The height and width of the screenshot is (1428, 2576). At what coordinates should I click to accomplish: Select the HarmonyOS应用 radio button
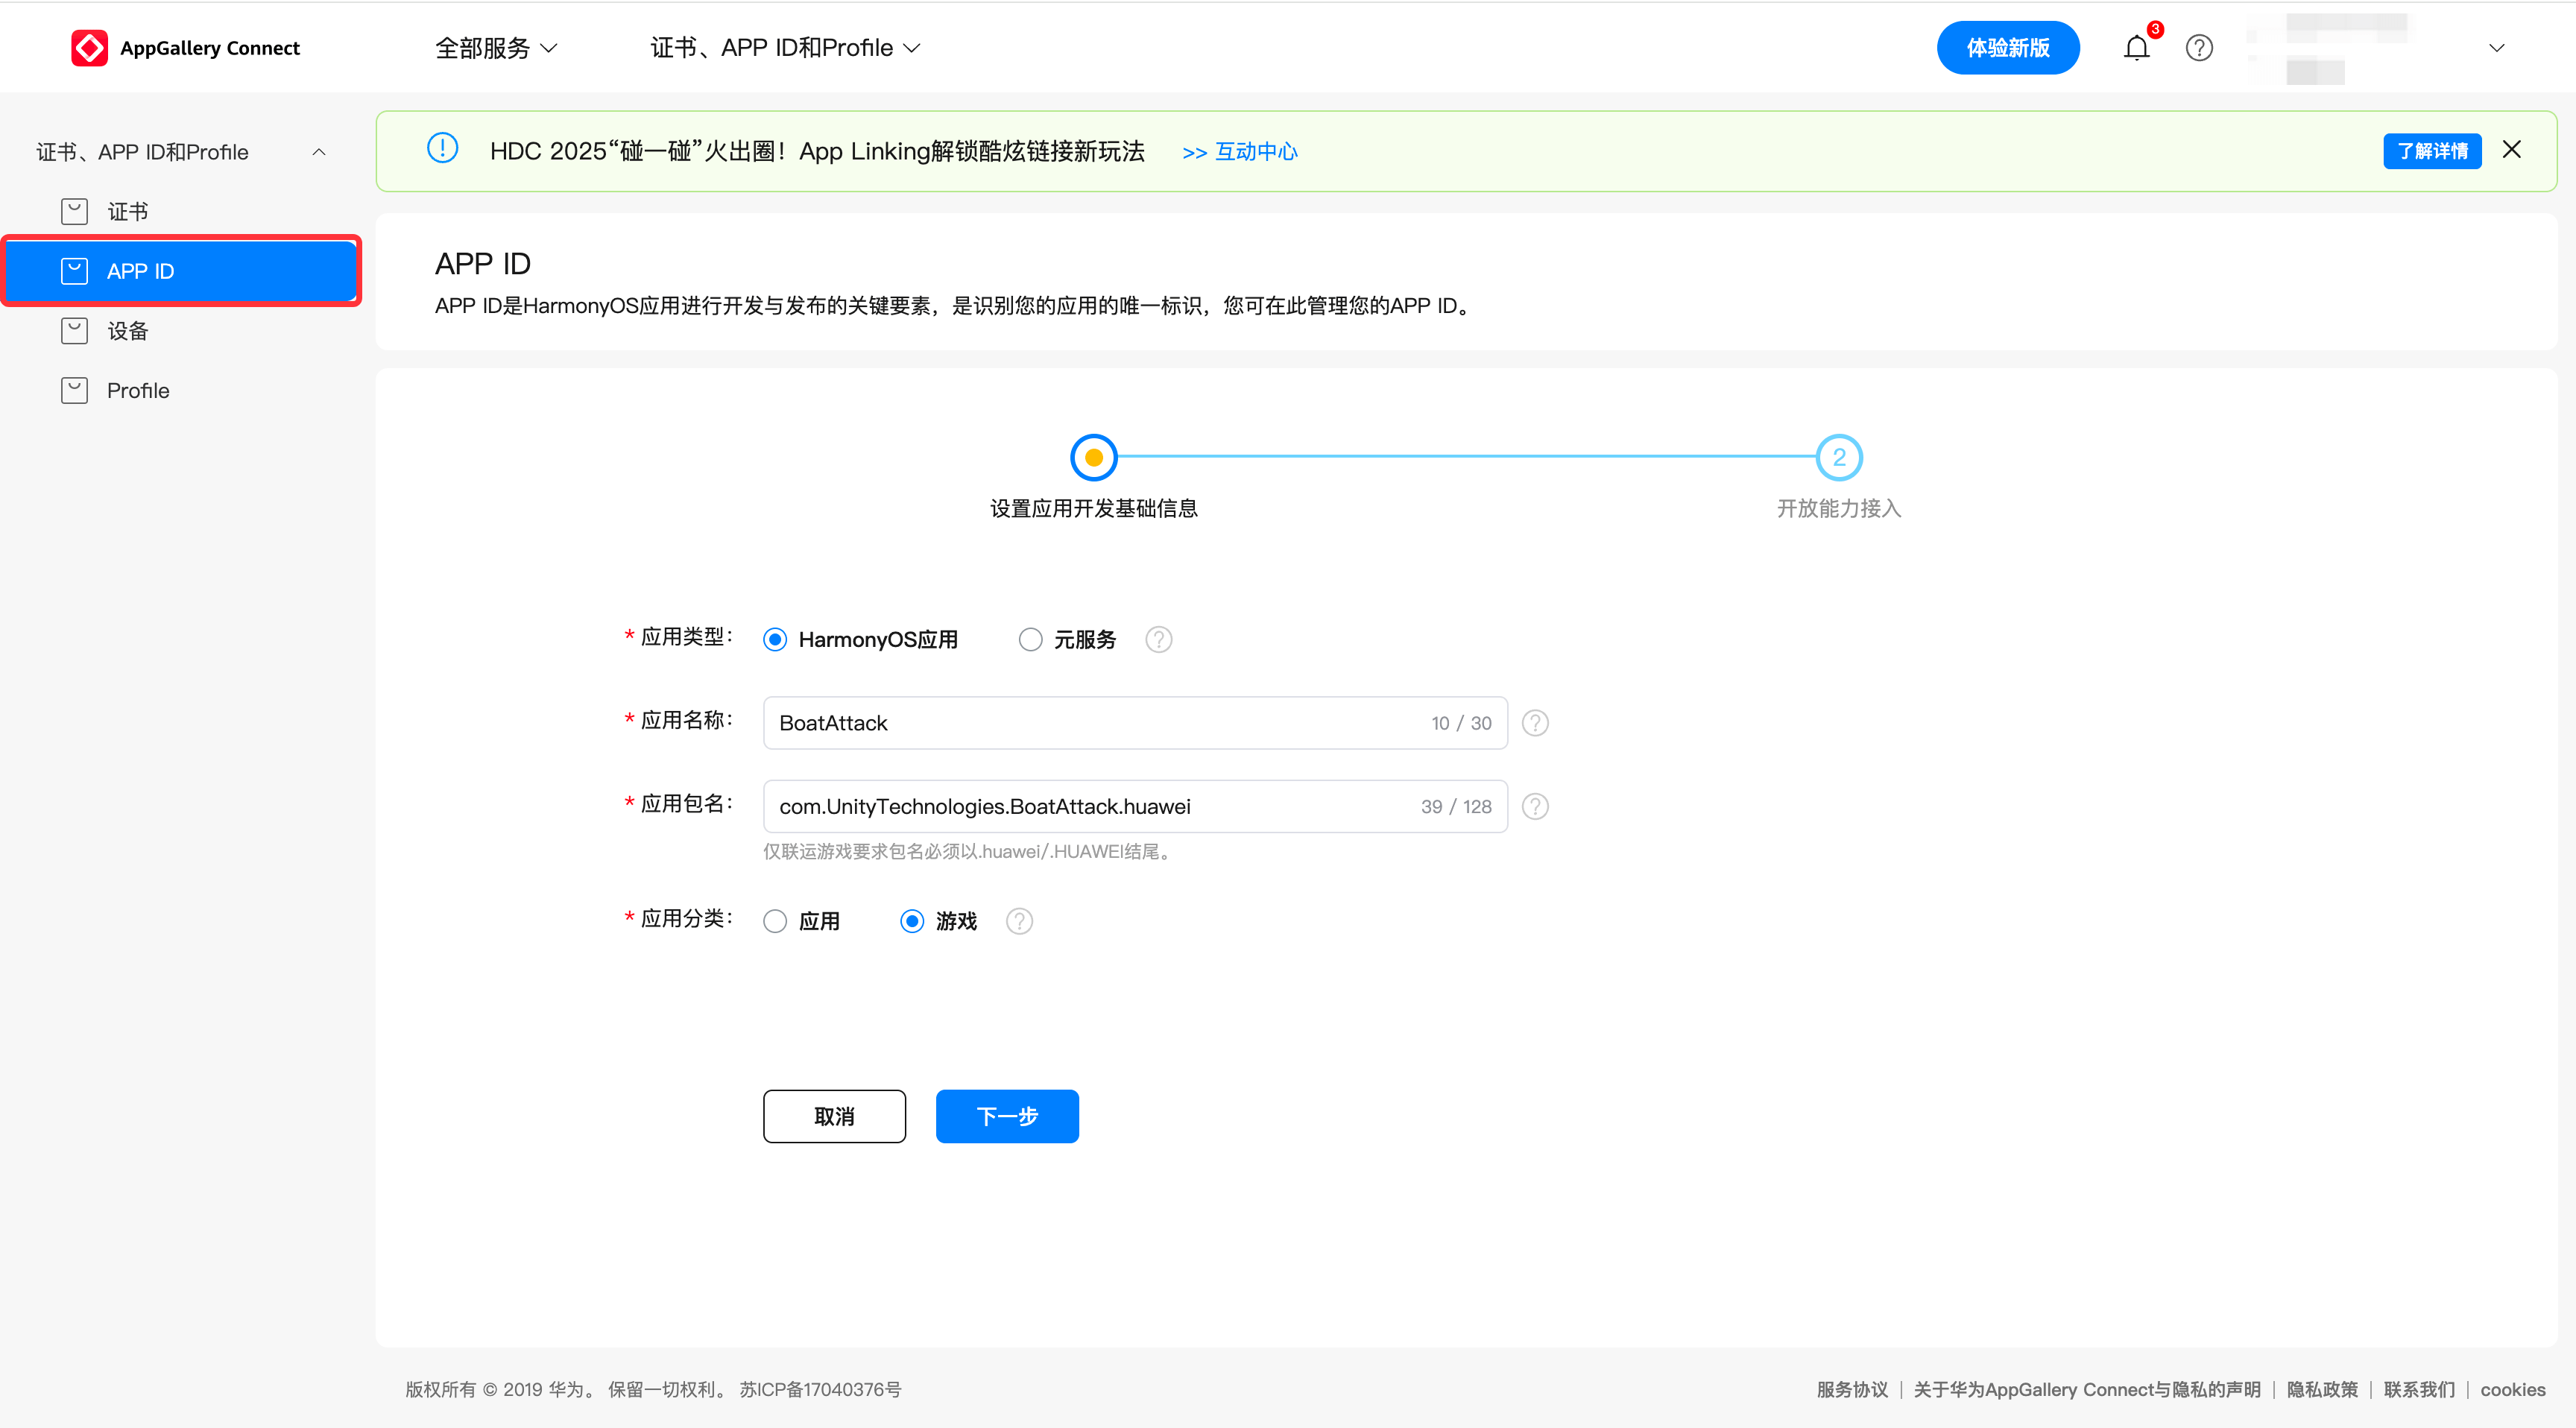pos(775,639)
